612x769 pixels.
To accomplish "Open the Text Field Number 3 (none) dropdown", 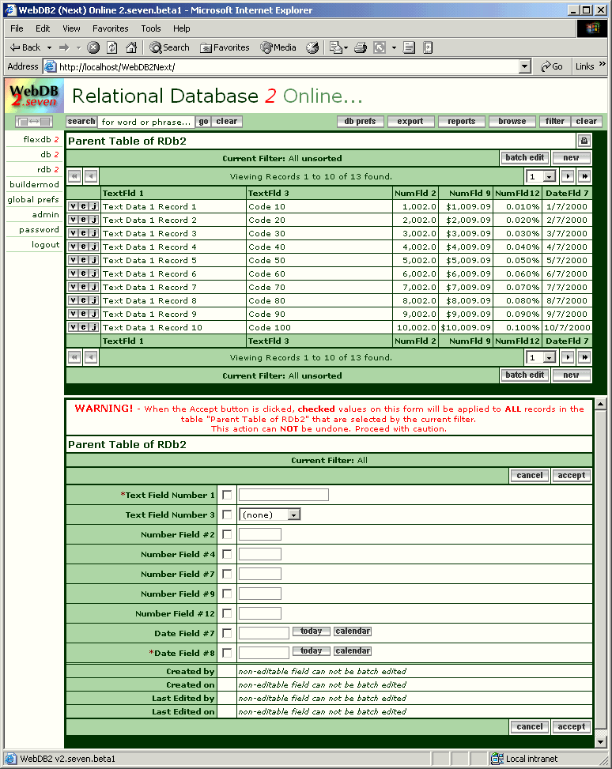I will [x=270, y=515].
